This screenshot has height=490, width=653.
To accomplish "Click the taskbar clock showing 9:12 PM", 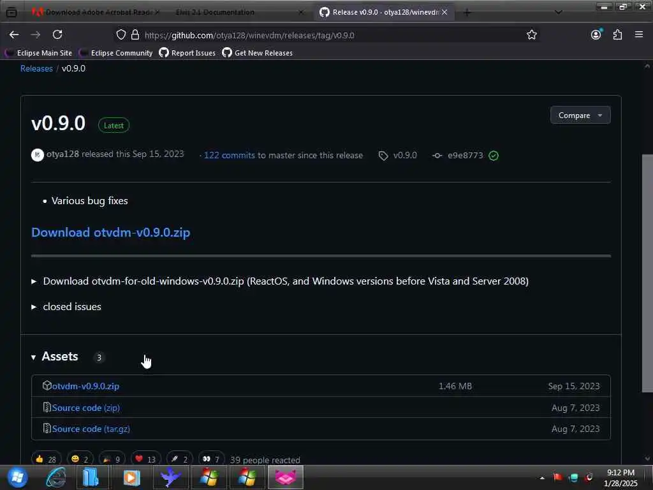I will pyautogui.click(x=620, y=477).
